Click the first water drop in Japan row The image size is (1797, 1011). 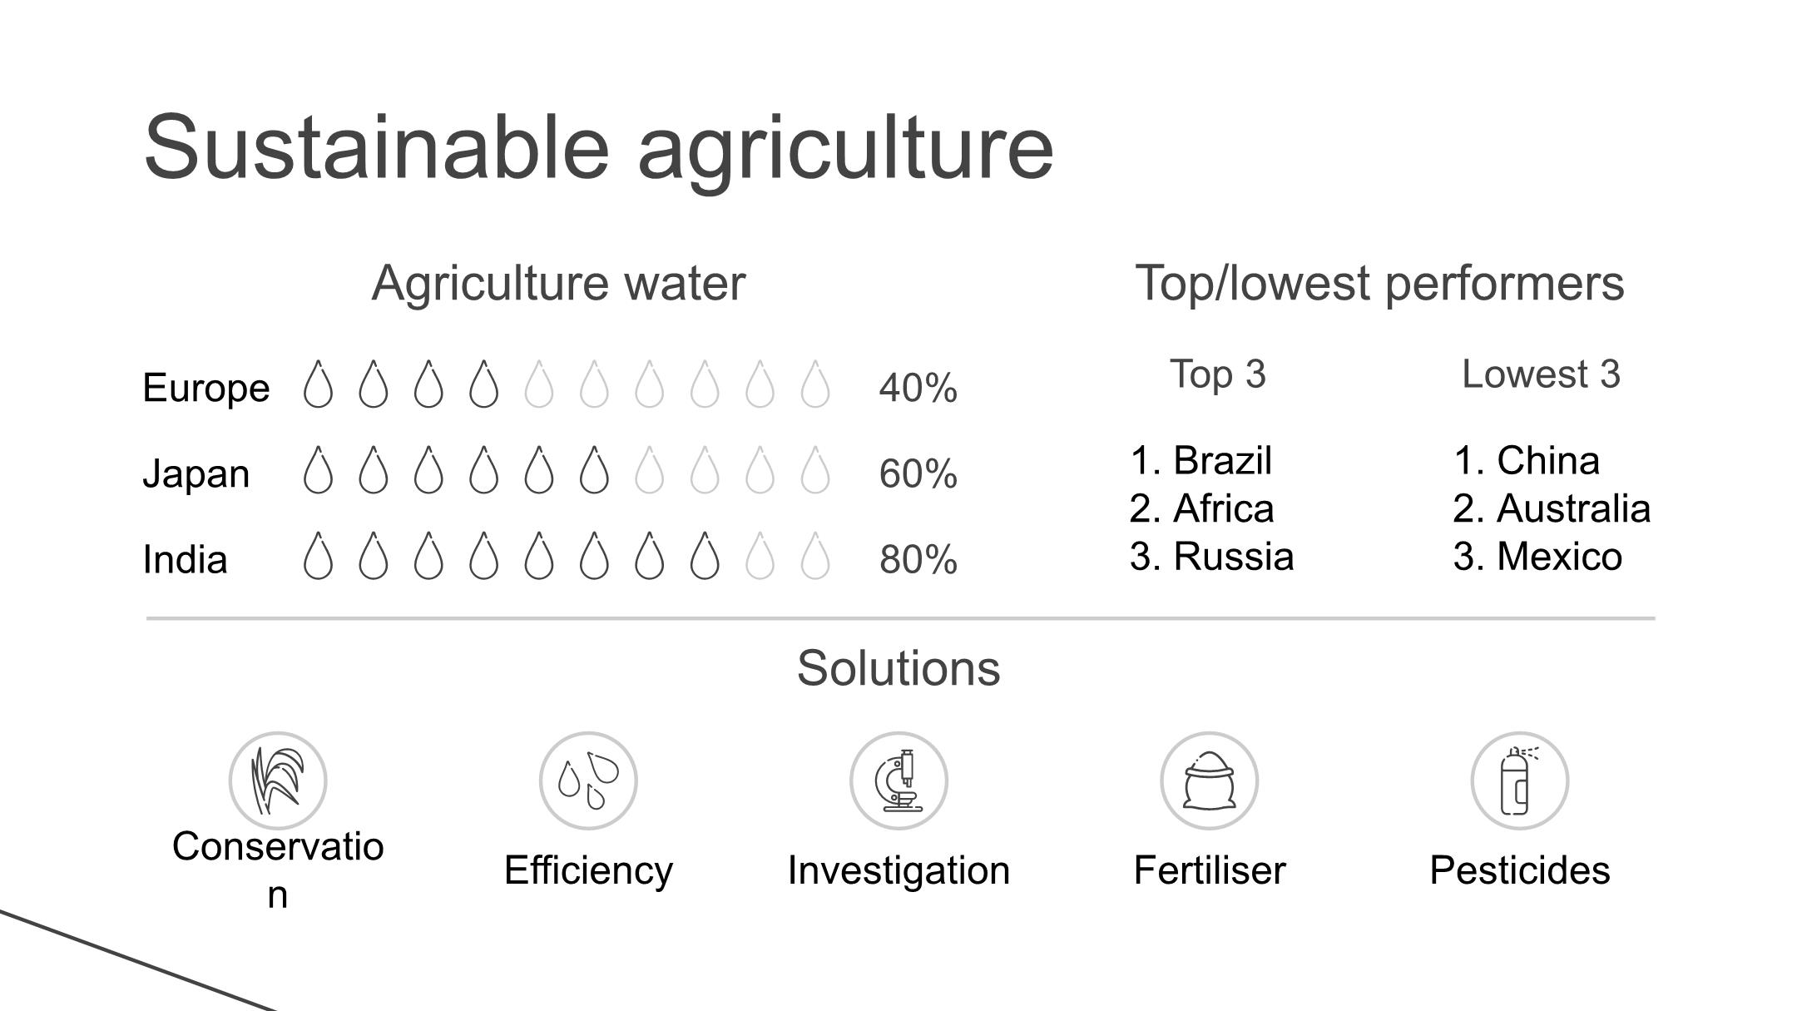pyautogui.click(x=318, y=469)
